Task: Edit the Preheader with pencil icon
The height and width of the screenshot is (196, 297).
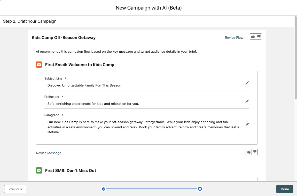Action: point(247,101)
